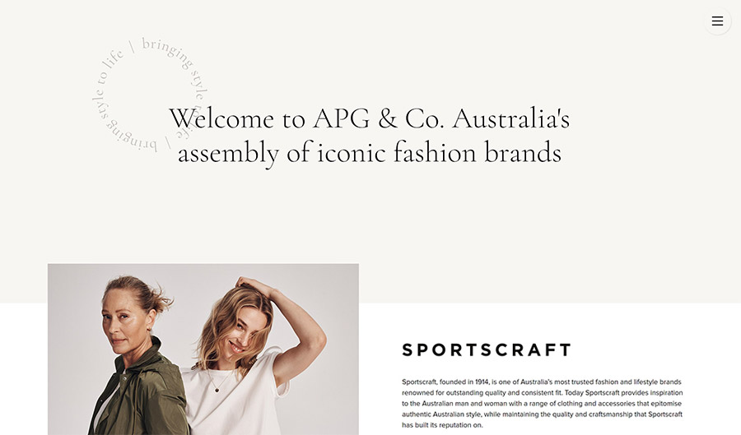Click the circular 'bringing style to life' badge
Image resolution: width=741 pixels, height=435 pixels.
coord(151,95)
